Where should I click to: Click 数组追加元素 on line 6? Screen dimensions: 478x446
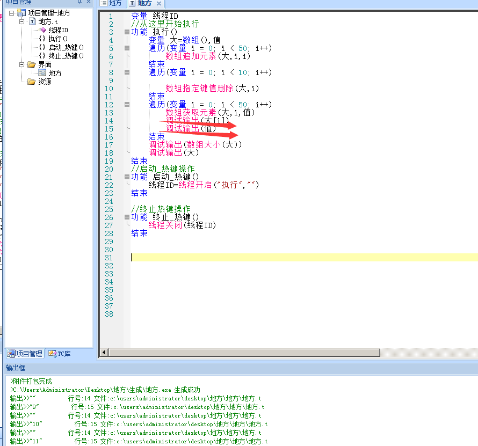(x=191, y=56)
